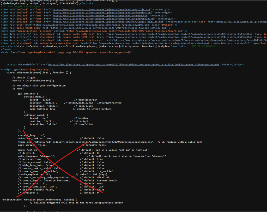Open the oxygen 1094.css stylesheet link
This screenshot has height=212, width=267.
point(179,37)
